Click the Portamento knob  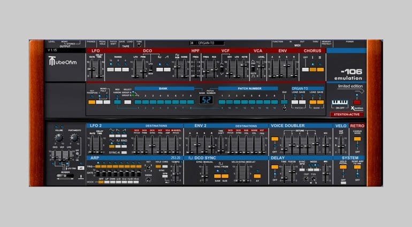[74, 137]
